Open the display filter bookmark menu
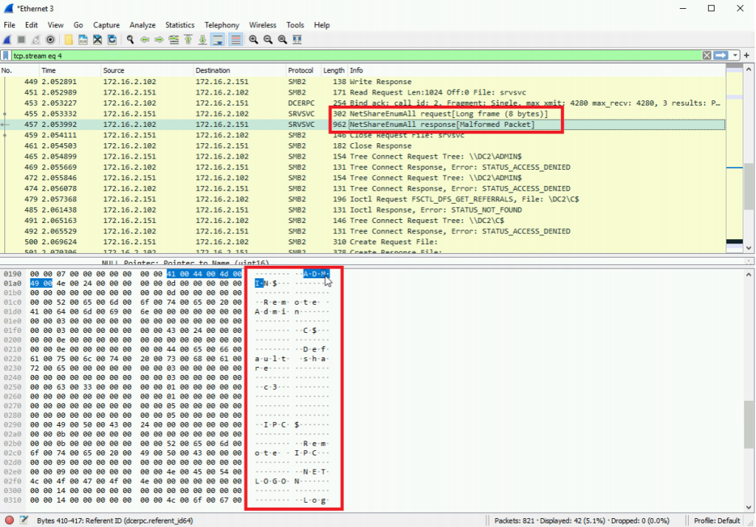 click(x=6, y=56)
